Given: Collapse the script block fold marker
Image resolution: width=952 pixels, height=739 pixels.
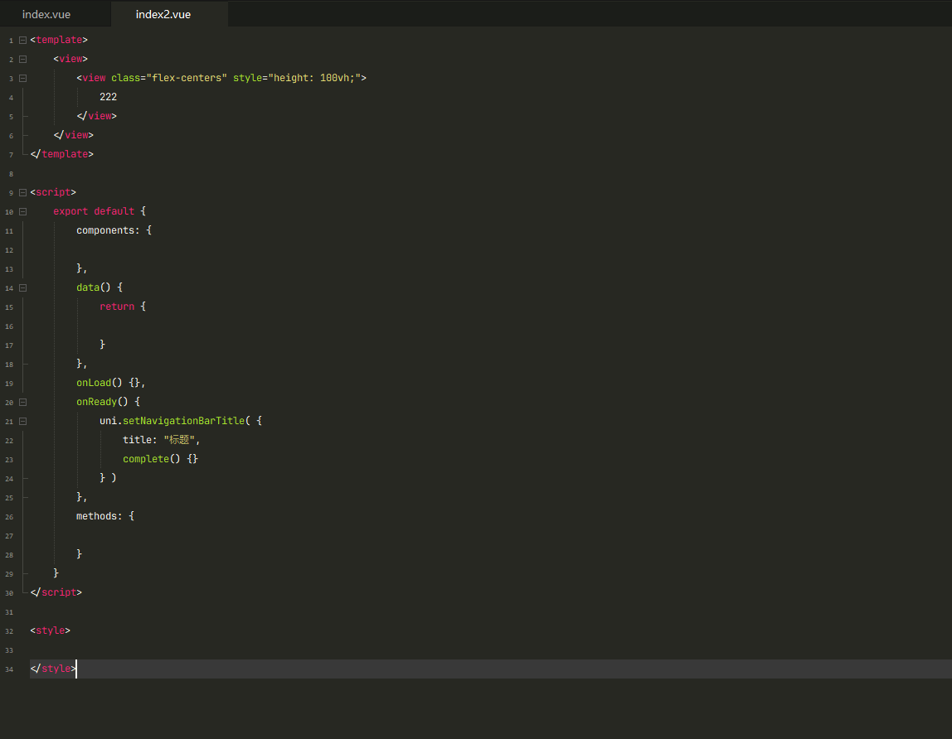Looking at the screenshot, I should point(22,192).
